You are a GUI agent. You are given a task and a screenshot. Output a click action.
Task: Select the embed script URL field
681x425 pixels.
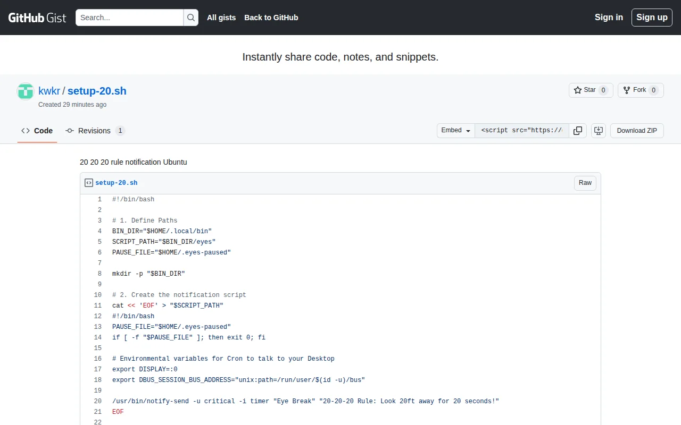click(522, 131)
